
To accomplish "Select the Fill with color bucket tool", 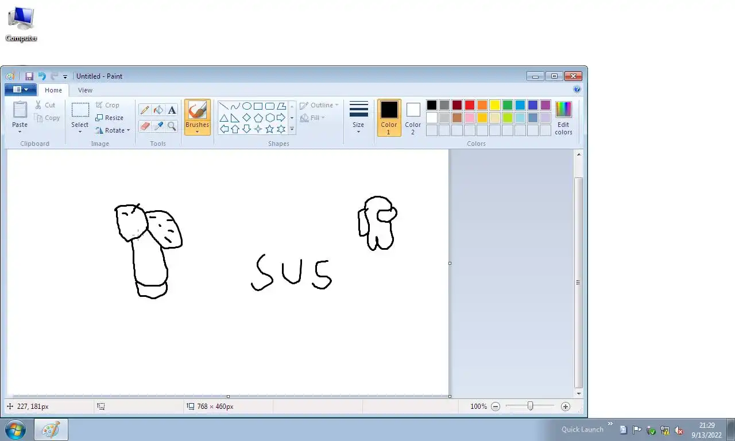I will coord(158,110).
